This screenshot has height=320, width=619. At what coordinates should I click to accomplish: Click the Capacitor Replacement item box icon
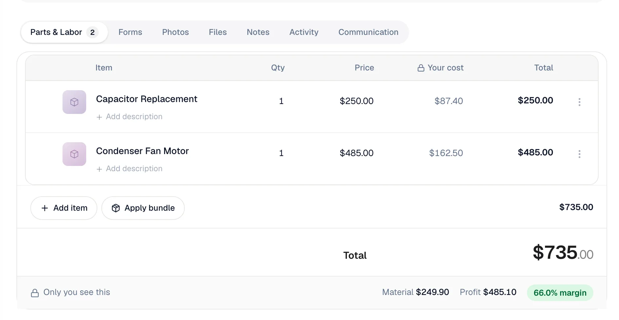74,102
